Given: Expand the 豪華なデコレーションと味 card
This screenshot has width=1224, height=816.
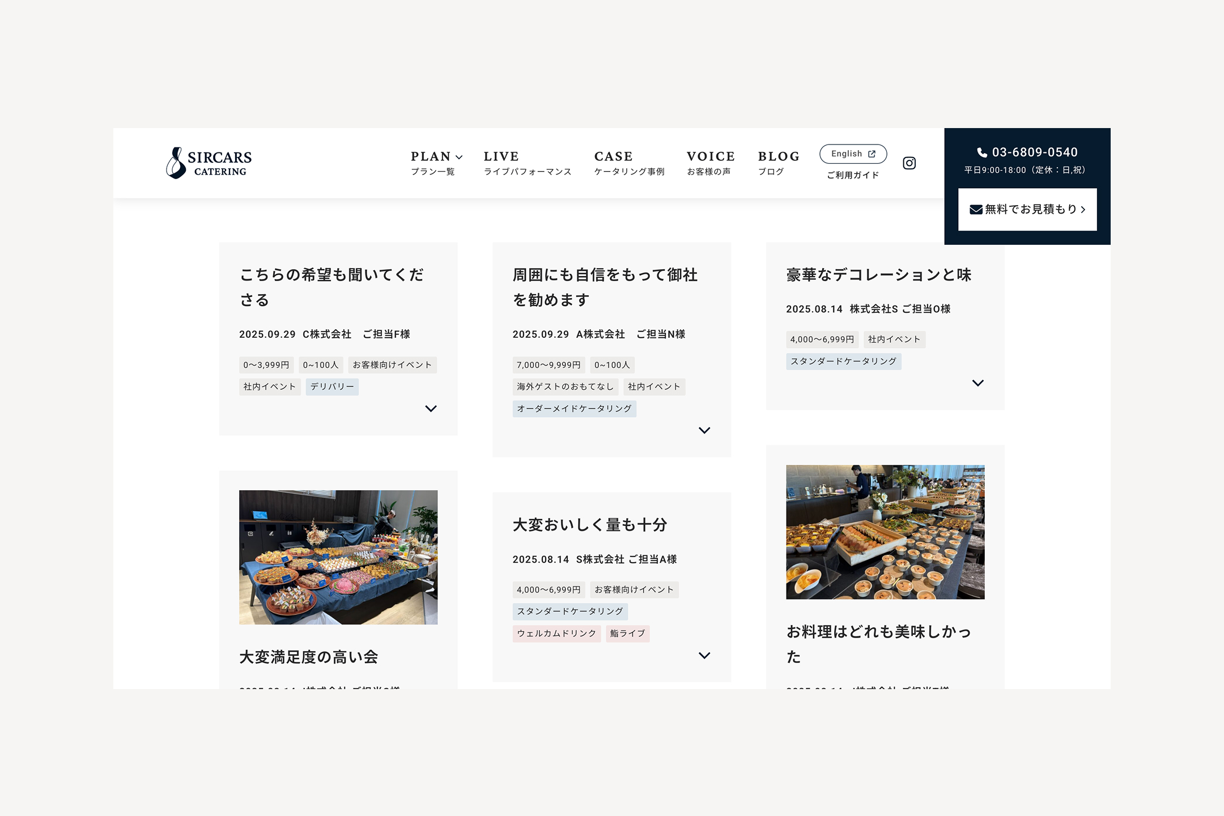Looking at the screenshot, I should click(x=977, y=383).
